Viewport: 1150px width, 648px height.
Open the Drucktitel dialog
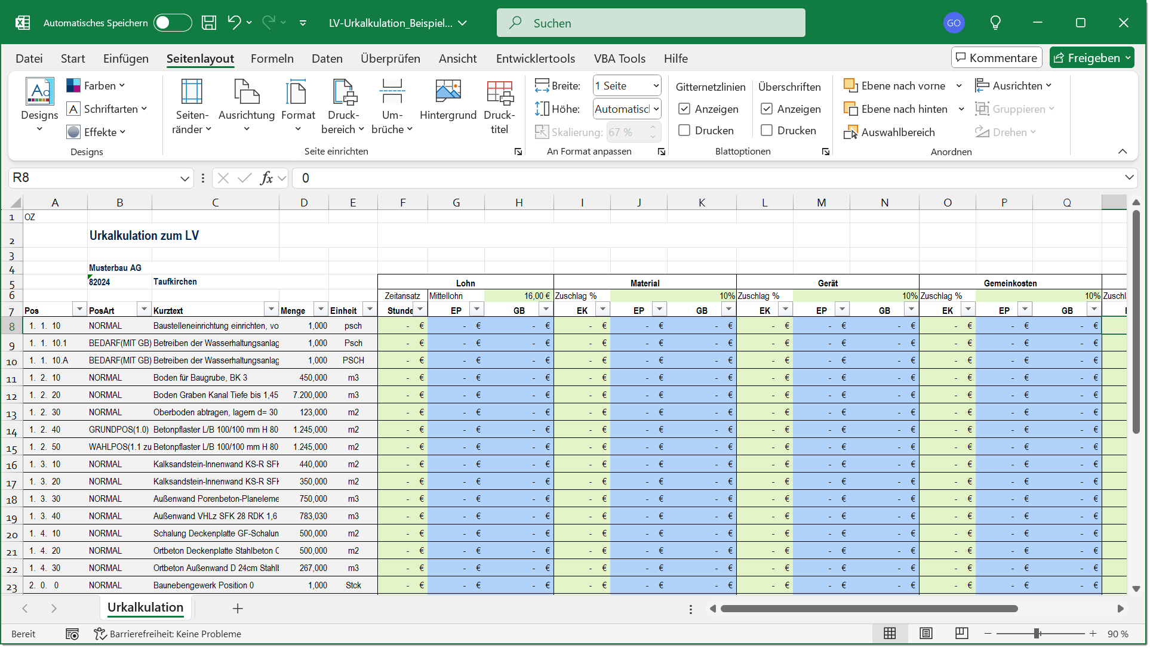click(x=499, y=107)
